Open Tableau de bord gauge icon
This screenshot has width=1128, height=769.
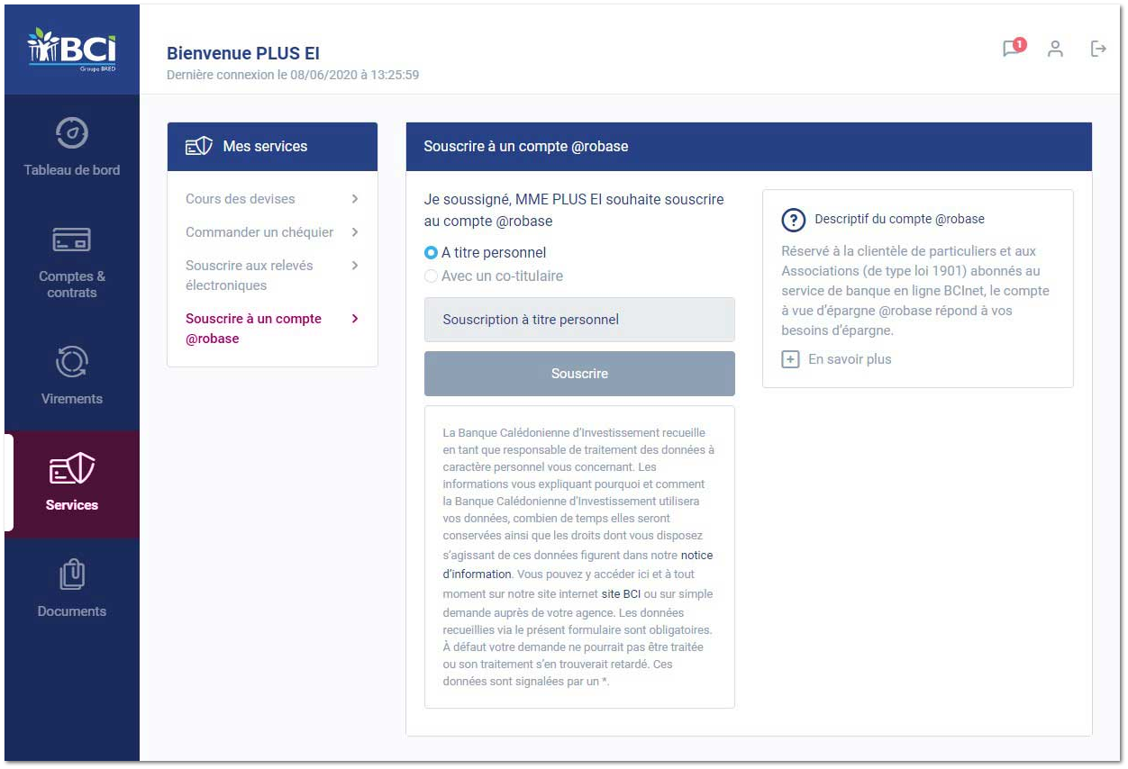[x=72, y=133]
